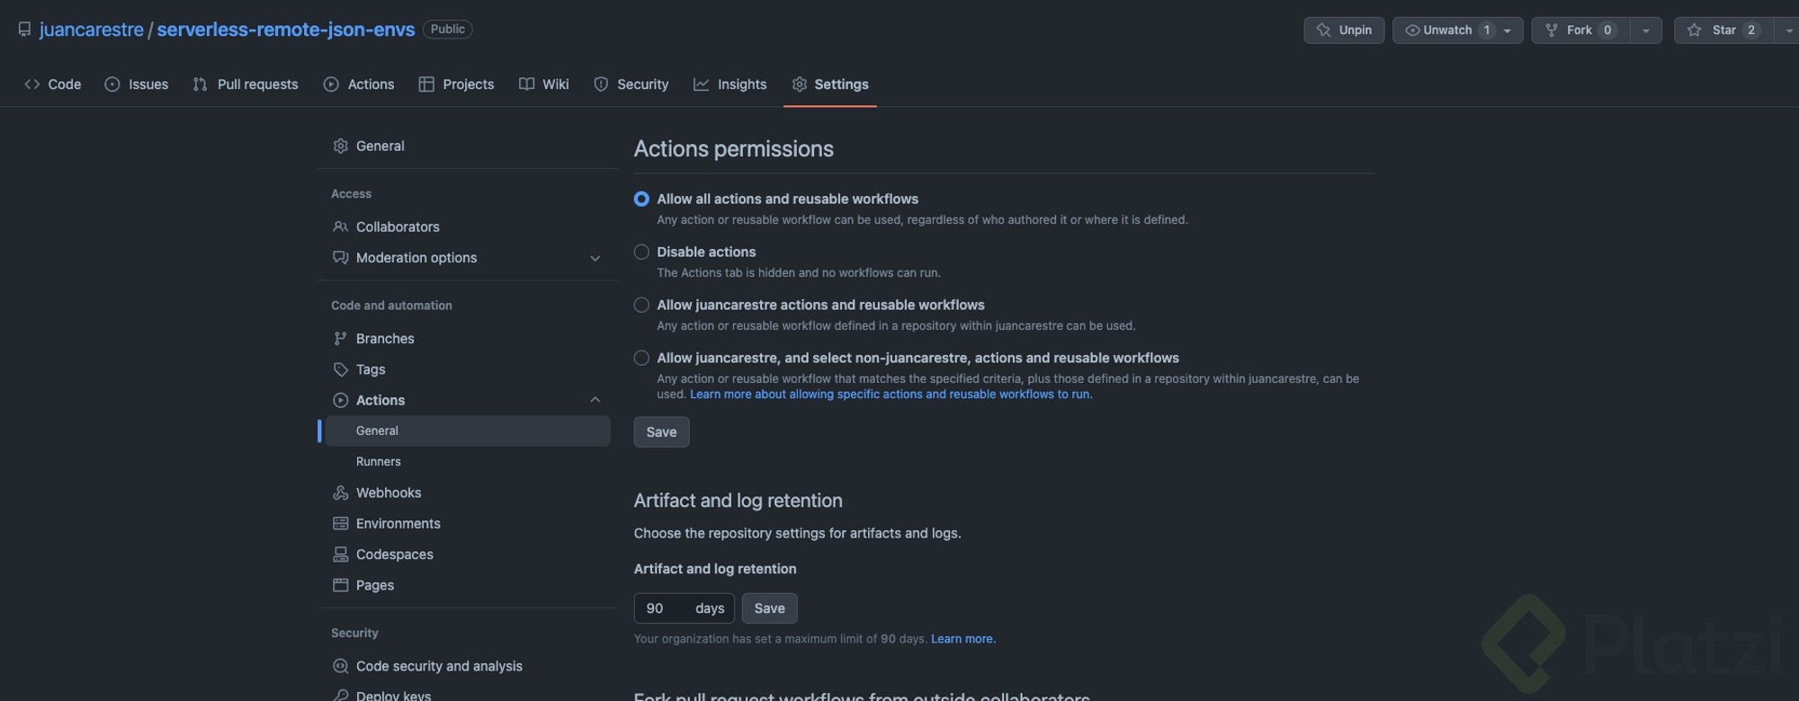
Task: Click the webhook icon beside Webhooks
Action: point(340,492)
